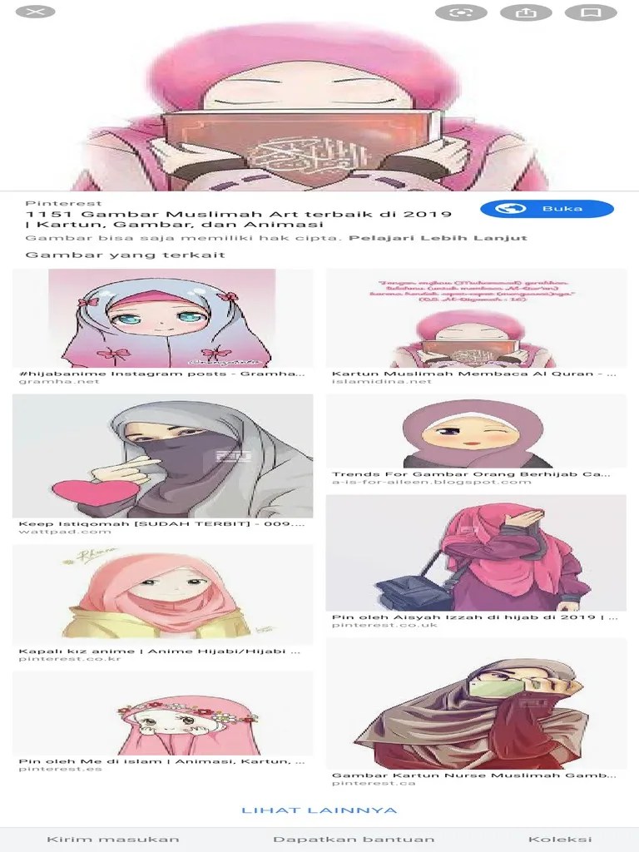This screenshot has height=852, width=639.
Task: Open Gambar Kartun Nurse Muslimah thumbnail
Action: (x=476, y=704)
